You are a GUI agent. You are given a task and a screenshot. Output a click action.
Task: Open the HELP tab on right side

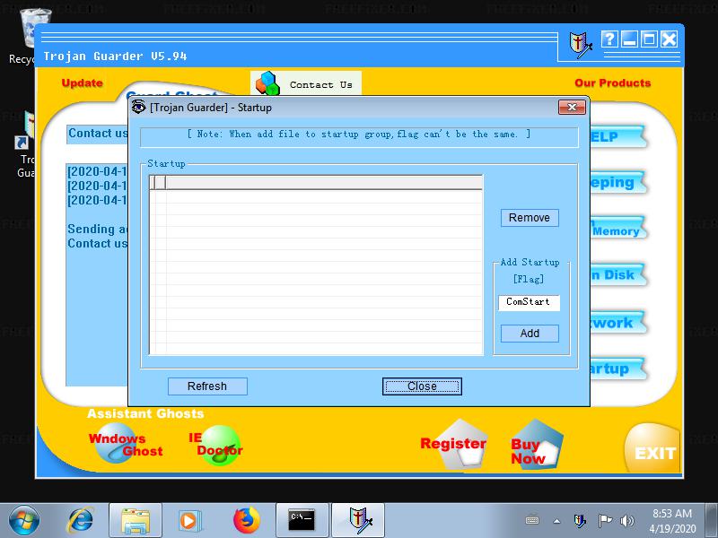click(x=618, y=137)
